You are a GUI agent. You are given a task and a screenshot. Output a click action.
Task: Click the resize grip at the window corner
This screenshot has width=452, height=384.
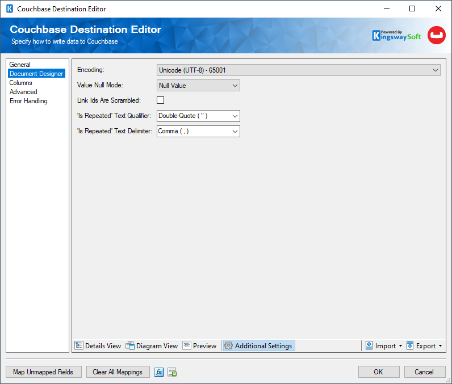pos(448,381)
